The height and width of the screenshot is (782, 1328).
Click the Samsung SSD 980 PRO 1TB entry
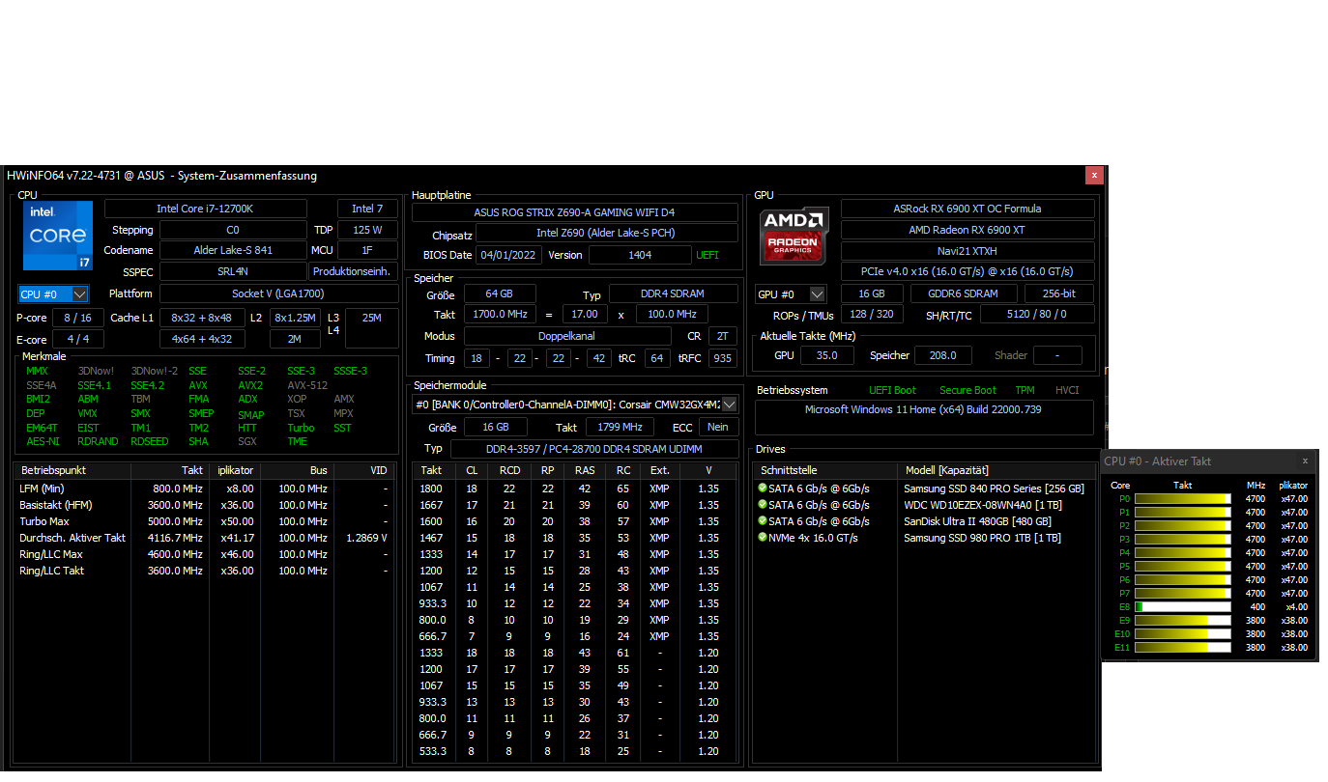(982, 538)
